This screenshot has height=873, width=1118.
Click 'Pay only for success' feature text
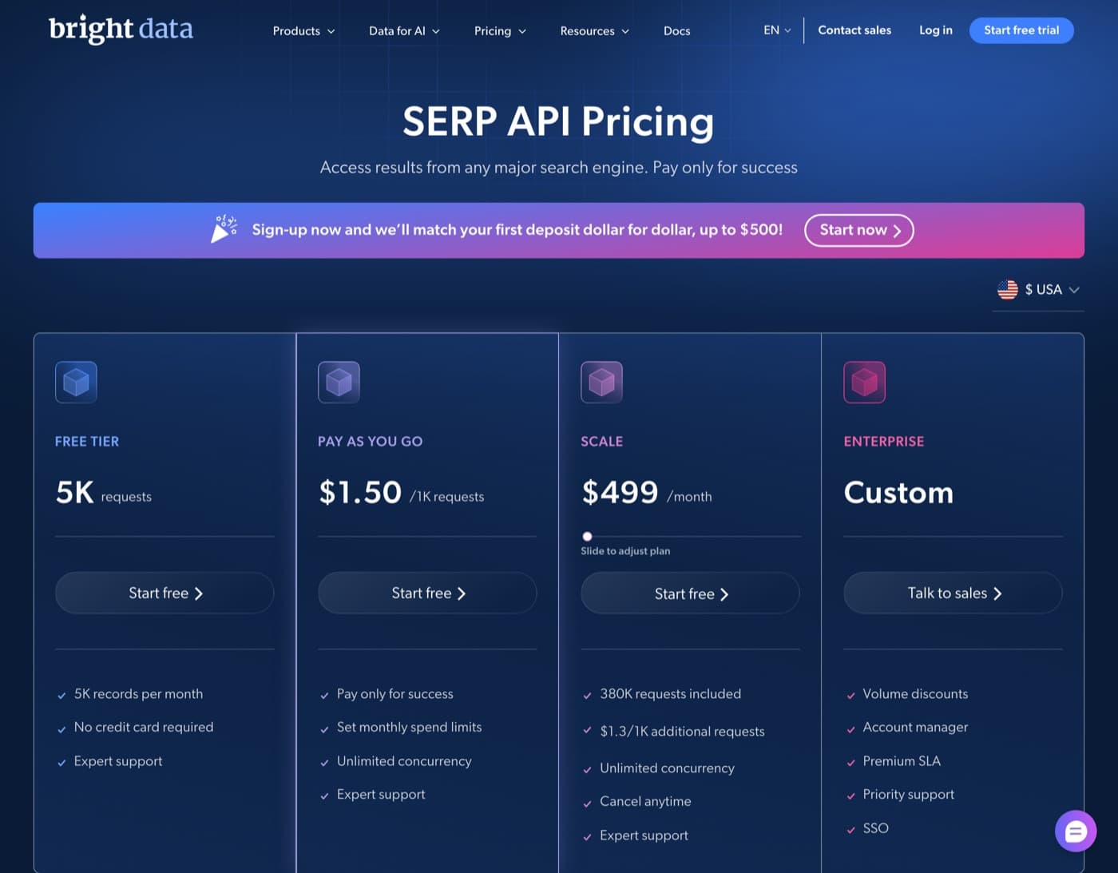pos(394,693)
